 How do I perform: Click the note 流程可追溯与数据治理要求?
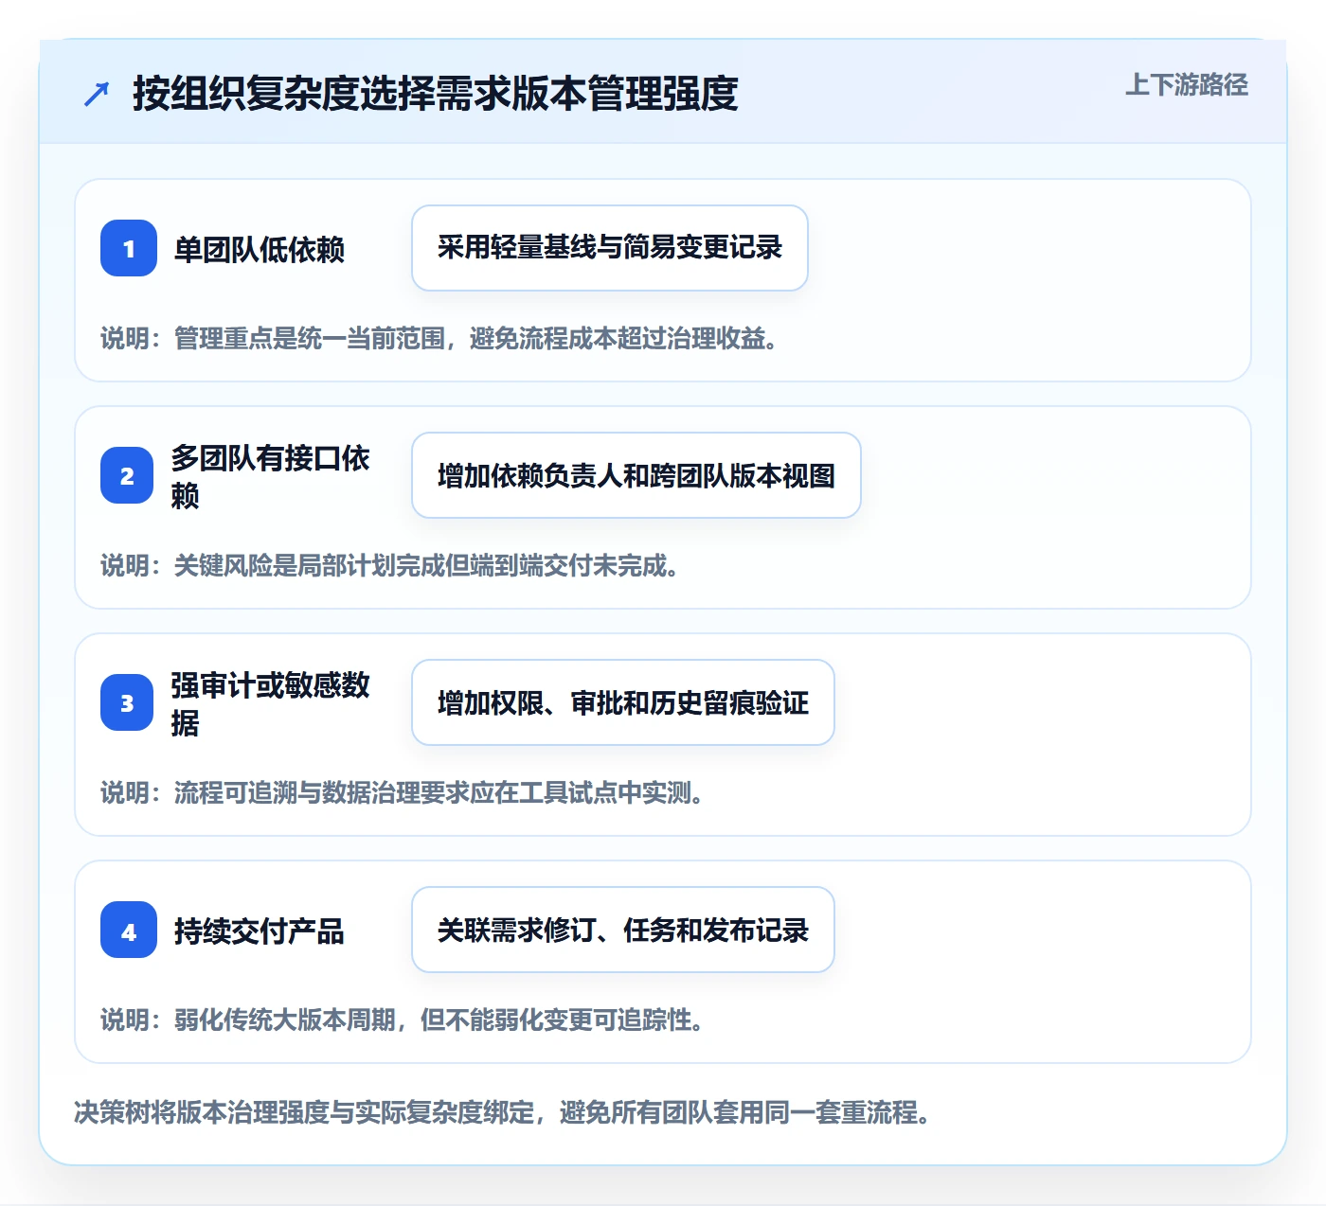(403, 792)
